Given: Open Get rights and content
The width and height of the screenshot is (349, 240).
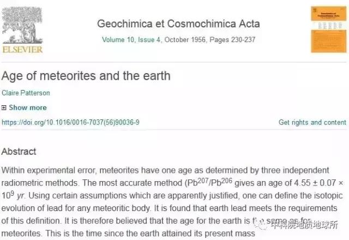Looking at the screenshot, I should pos(312,122).
